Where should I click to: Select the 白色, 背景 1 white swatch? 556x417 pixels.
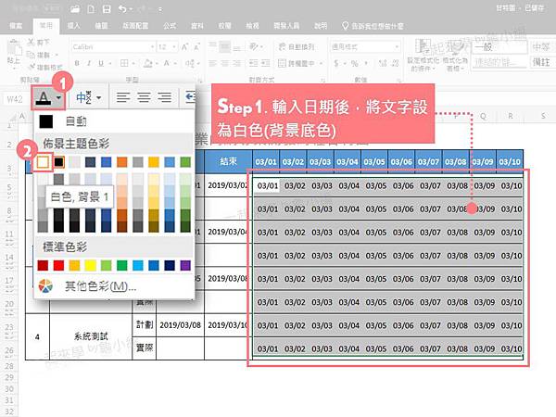[43, 162]
